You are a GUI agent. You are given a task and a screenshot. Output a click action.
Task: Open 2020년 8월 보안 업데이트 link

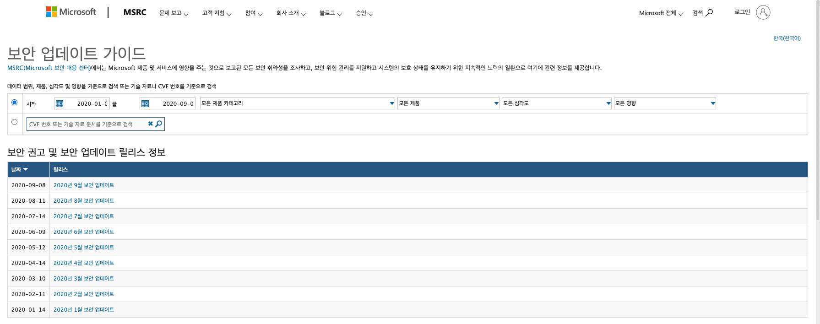84,200
